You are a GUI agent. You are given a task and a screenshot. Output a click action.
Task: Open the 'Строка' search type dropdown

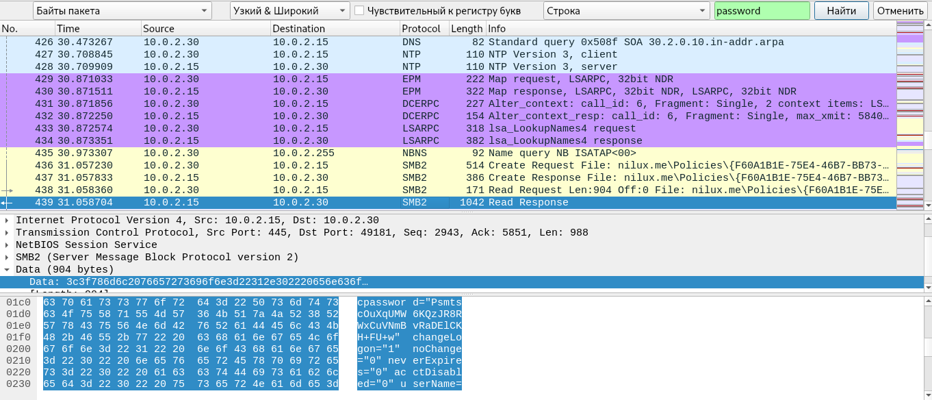[x=627, y=11]
